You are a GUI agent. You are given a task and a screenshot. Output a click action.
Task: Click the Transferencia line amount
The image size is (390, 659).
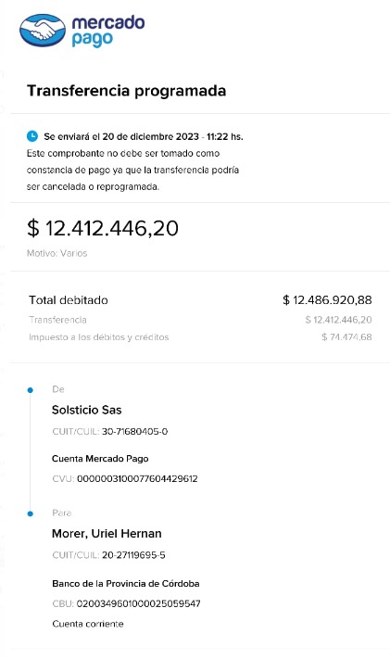[x=338, y=320]
